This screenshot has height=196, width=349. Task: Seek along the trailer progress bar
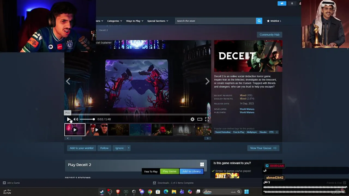click(x=138, y=115)
